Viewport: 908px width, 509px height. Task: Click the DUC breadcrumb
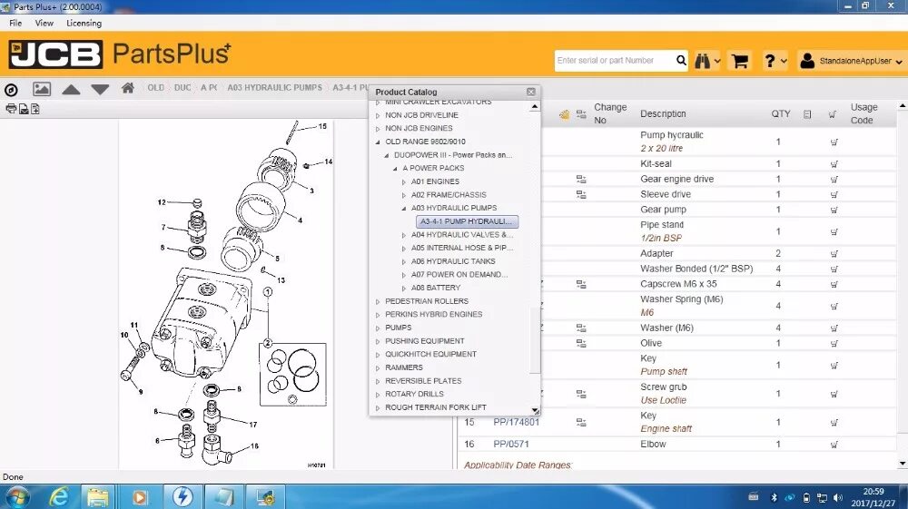pyautogui.click(x=183, y=87)
